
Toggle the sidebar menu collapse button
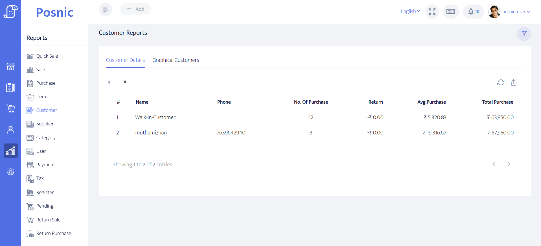[x=105, y=10]
